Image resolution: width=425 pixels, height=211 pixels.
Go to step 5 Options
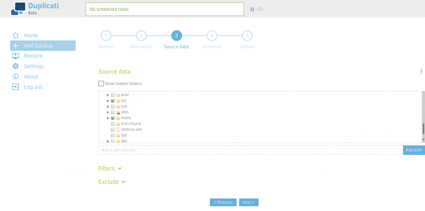[x=247, y=36]
